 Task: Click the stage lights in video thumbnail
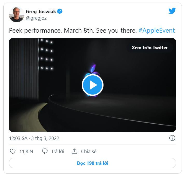(47, 54)
